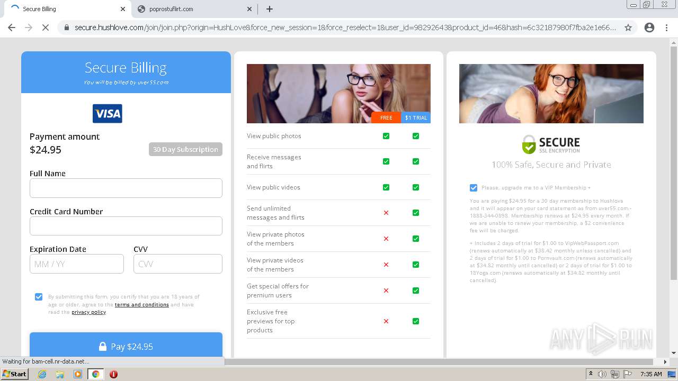Close the poprostuflirt.com tab
Viewport: 678px width, 381px height.
pyautogui.click(x=250, y=9)
